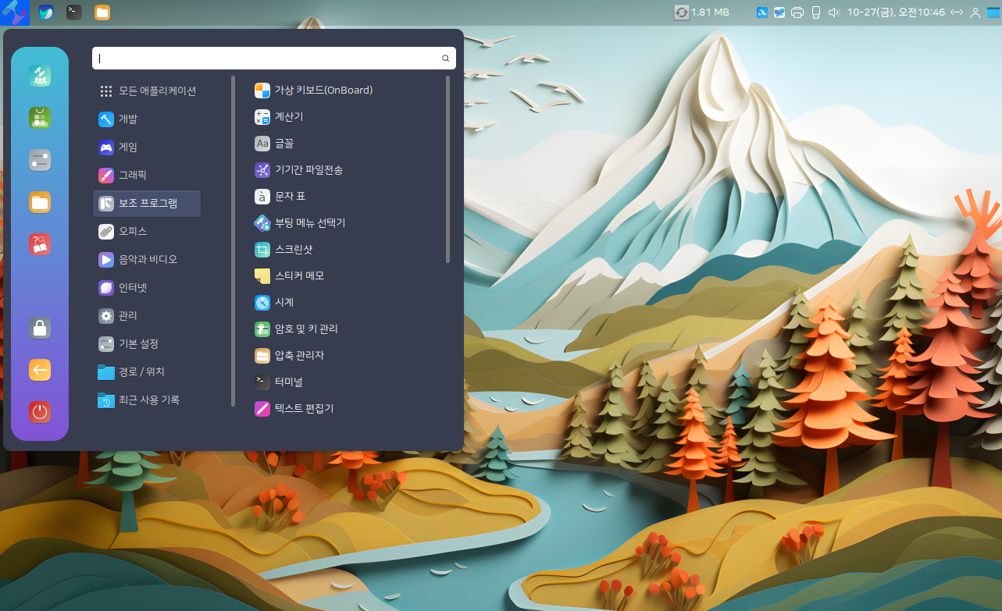Click the orange logout arrow icon
The image size is (1002, 611).
coord(40,370)
